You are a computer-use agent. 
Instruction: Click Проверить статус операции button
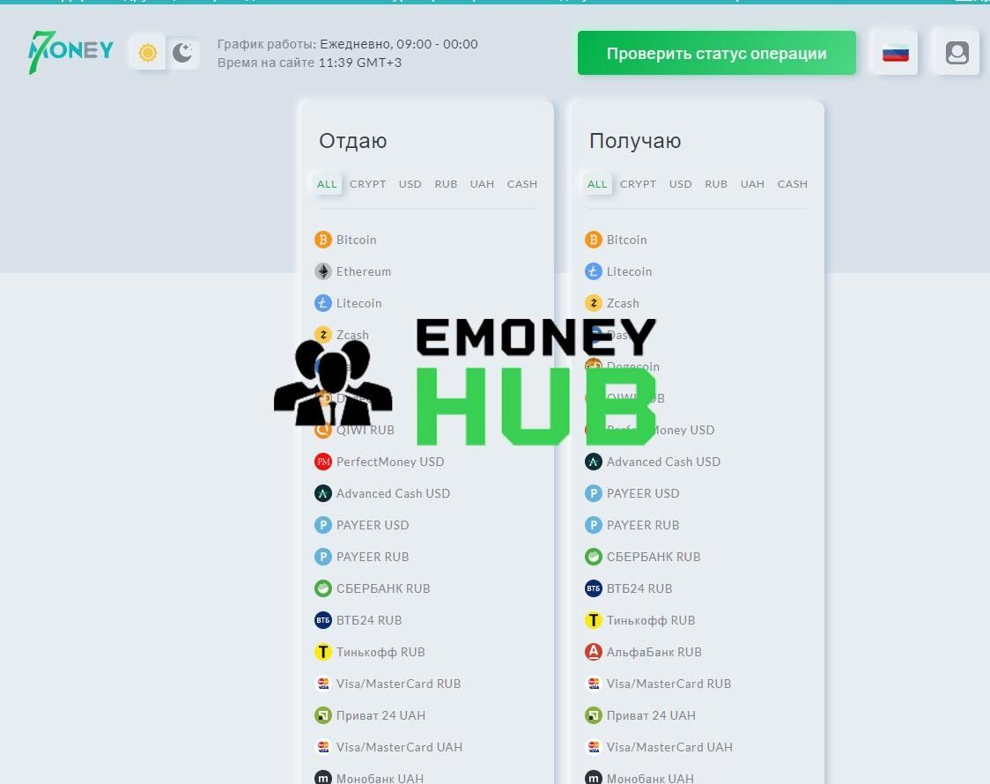pyautogui.click(x=717, y=53)
